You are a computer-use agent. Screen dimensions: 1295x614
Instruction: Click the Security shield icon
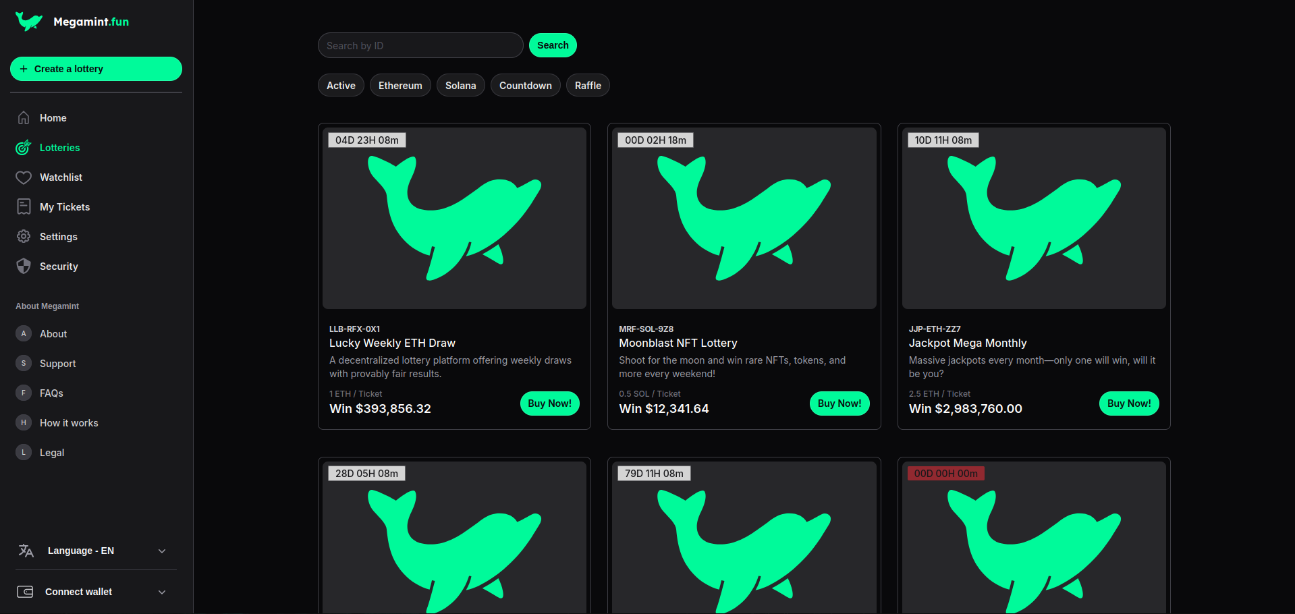click(x=24, y=267)
